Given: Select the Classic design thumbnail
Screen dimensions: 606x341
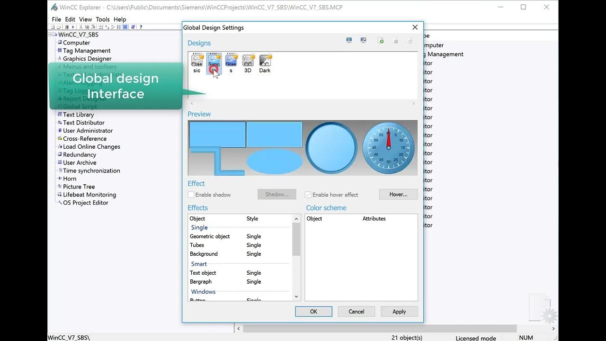Looking at the screenshot, I should click(x=197, y=63).
